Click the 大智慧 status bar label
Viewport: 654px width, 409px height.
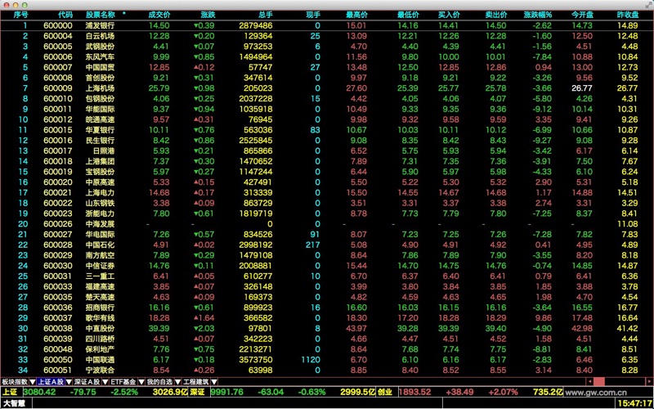14,404
